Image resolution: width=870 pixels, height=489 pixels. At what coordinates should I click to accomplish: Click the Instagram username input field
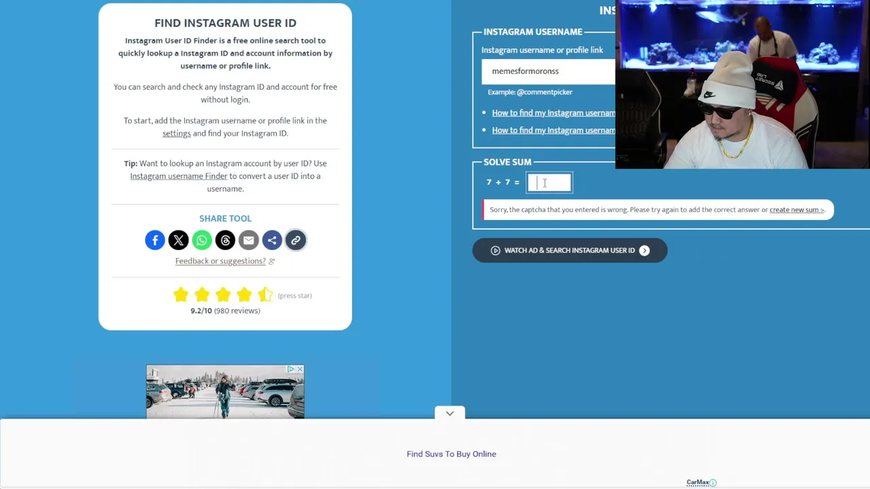(x=549, y=71)
